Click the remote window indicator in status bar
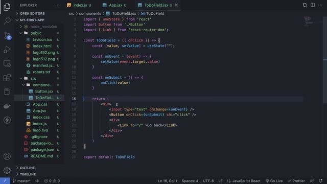The height and width of the screenshot is (184, 327). point(5,181)
